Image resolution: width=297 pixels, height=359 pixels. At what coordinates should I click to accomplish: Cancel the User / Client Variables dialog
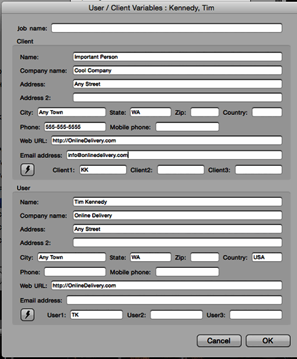click(x=219, y=341)
